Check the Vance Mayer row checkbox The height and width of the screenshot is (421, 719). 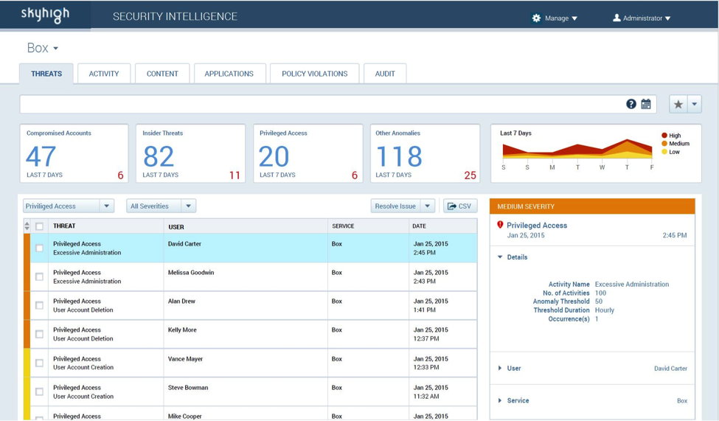click(39, 363)
